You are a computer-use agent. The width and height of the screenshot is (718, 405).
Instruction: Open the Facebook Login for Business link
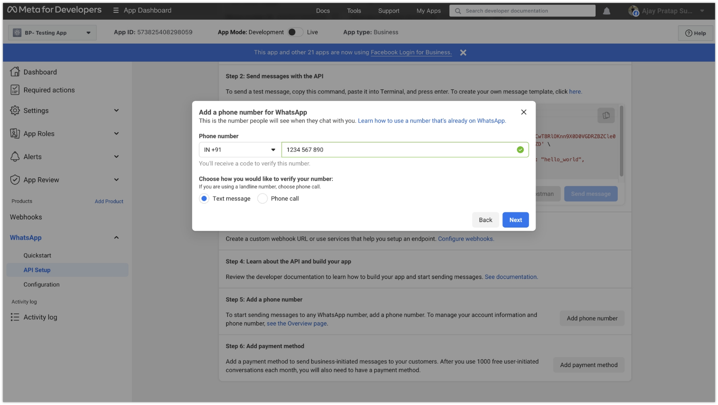click(411, 52)
